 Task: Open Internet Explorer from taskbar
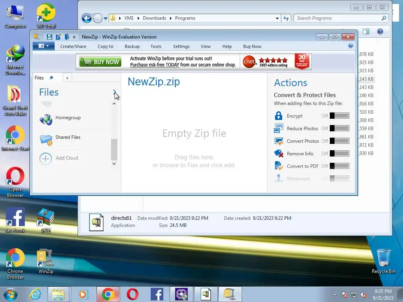[x=35, y=294]
